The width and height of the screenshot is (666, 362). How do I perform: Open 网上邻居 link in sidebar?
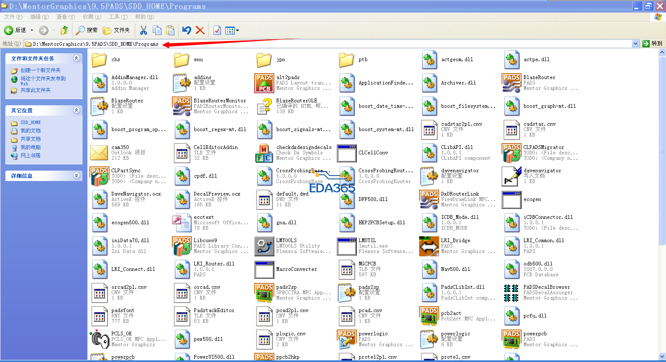click(x=31, y=156)
